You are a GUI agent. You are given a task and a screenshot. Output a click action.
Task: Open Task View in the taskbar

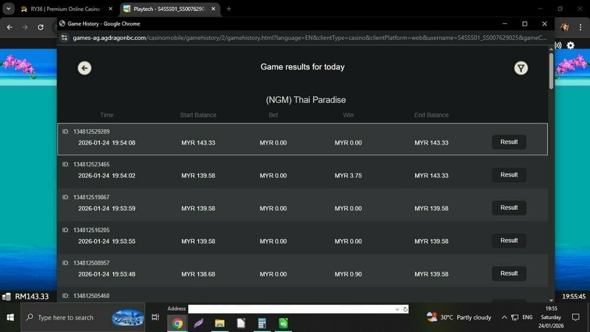click(155, 317)
